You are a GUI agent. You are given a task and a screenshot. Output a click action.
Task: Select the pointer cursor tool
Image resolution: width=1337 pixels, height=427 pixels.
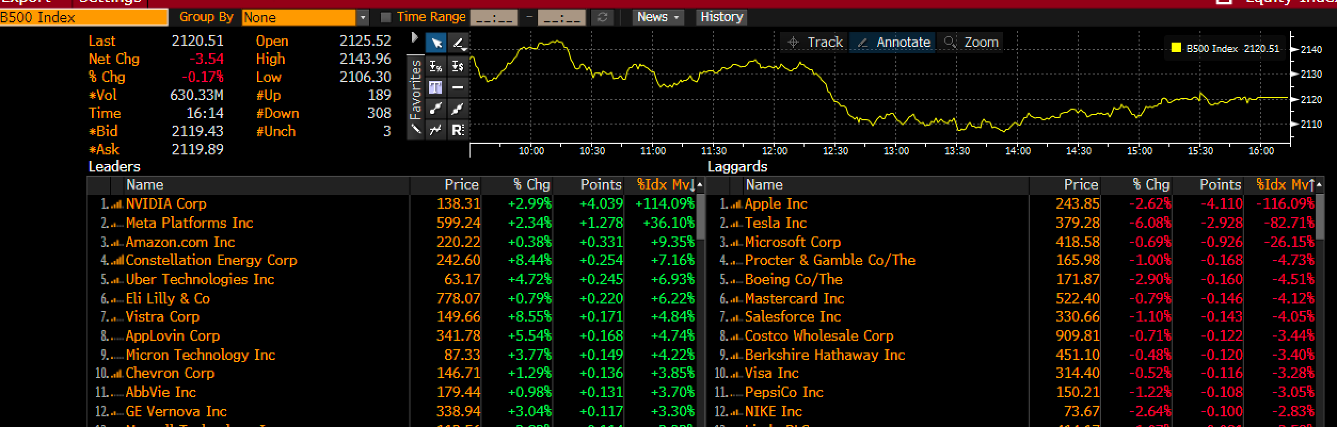(435, 43)
